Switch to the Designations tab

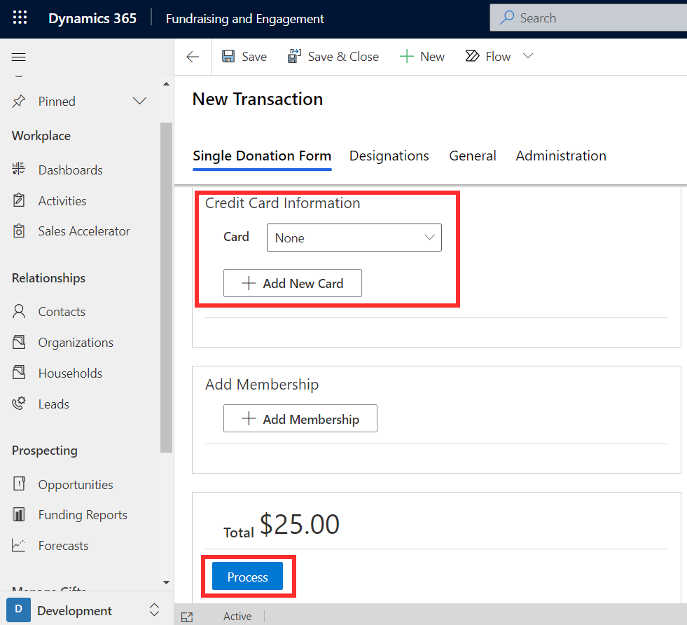point(389,156)
